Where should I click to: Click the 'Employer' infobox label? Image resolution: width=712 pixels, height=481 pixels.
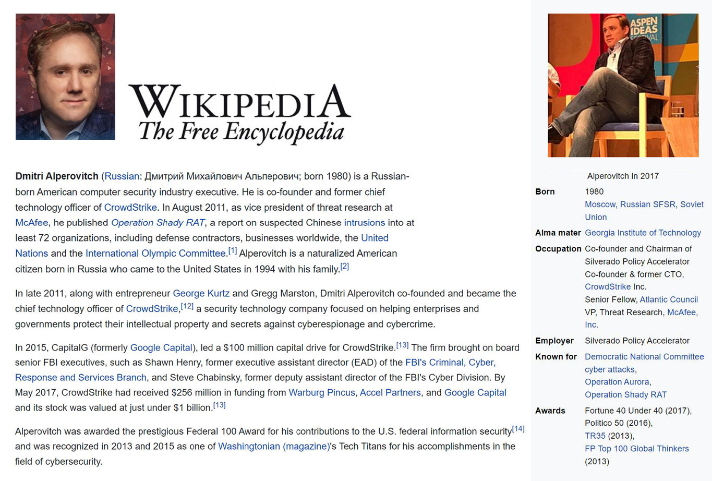[x=554, y=341]
